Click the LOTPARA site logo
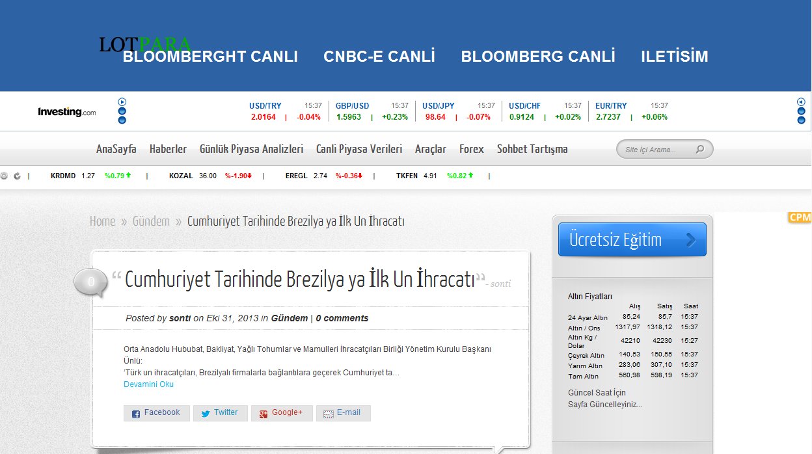The height and width of the screenshot is (454, 812). (x=144, y=44)
